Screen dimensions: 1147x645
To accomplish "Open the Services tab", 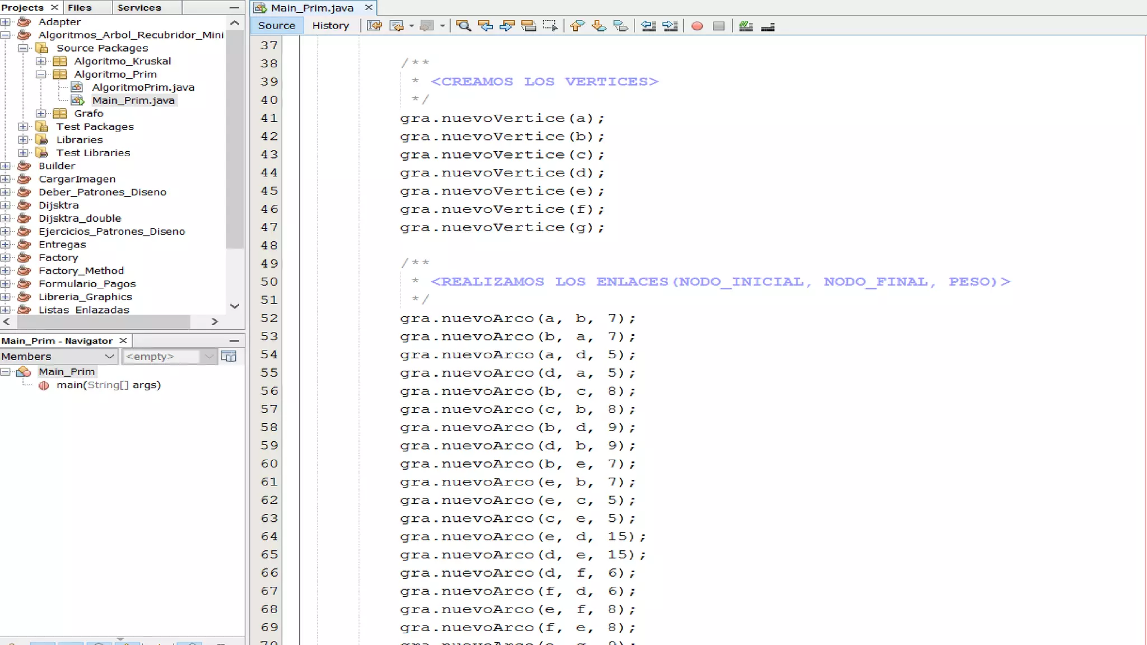I will click(x=139, y=7).
